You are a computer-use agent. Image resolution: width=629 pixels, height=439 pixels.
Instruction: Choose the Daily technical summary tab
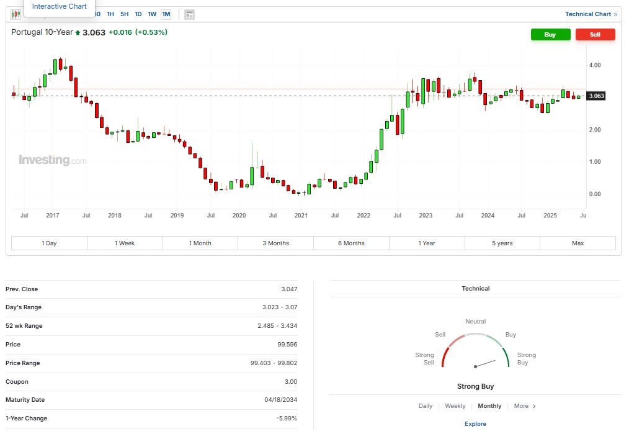coord(425,406)
